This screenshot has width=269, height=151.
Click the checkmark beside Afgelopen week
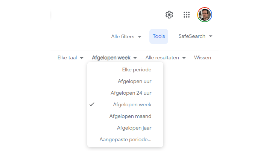click(92, 104)
